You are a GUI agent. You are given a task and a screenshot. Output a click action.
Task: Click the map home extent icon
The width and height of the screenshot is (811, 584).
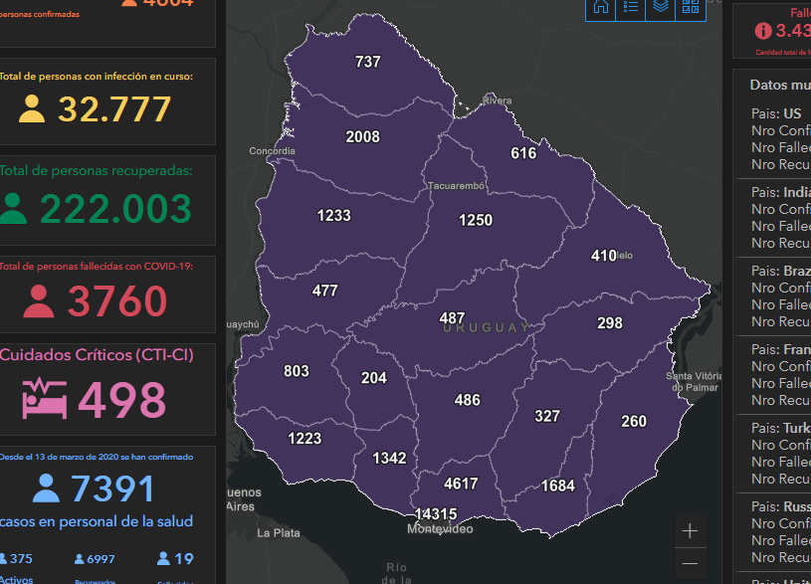coord(600,7)
